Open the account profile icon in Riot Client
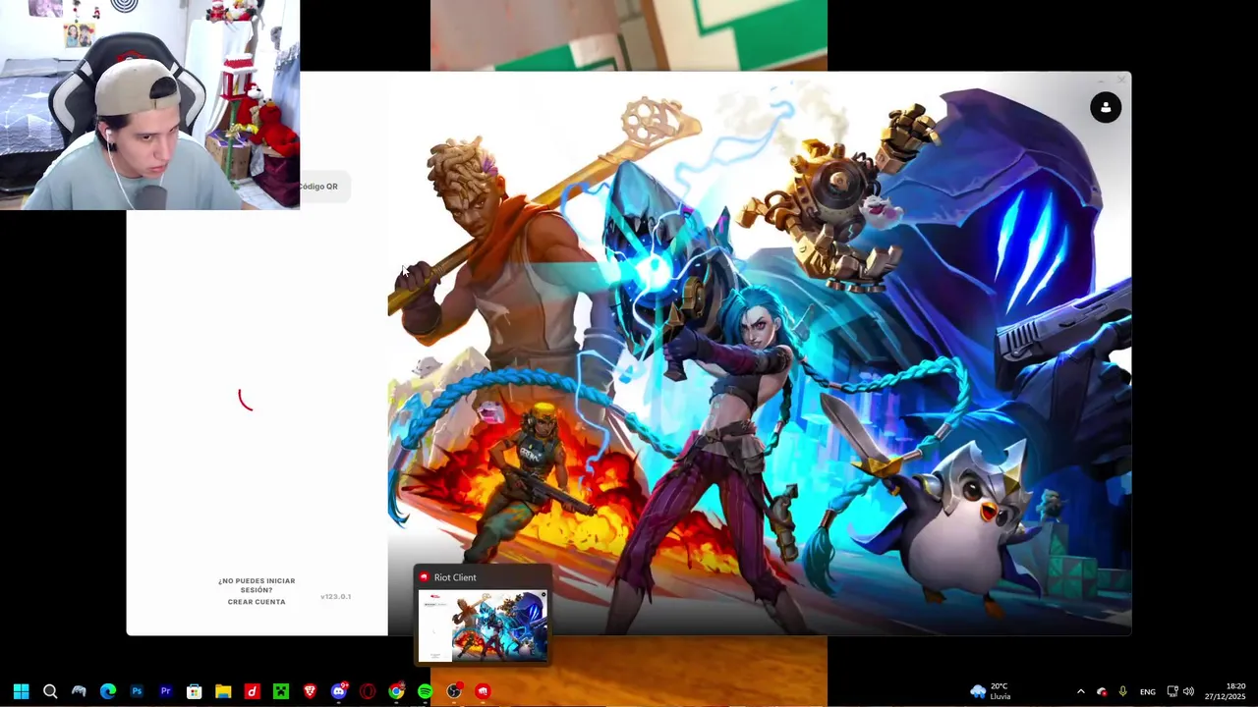 (1106, 107)
